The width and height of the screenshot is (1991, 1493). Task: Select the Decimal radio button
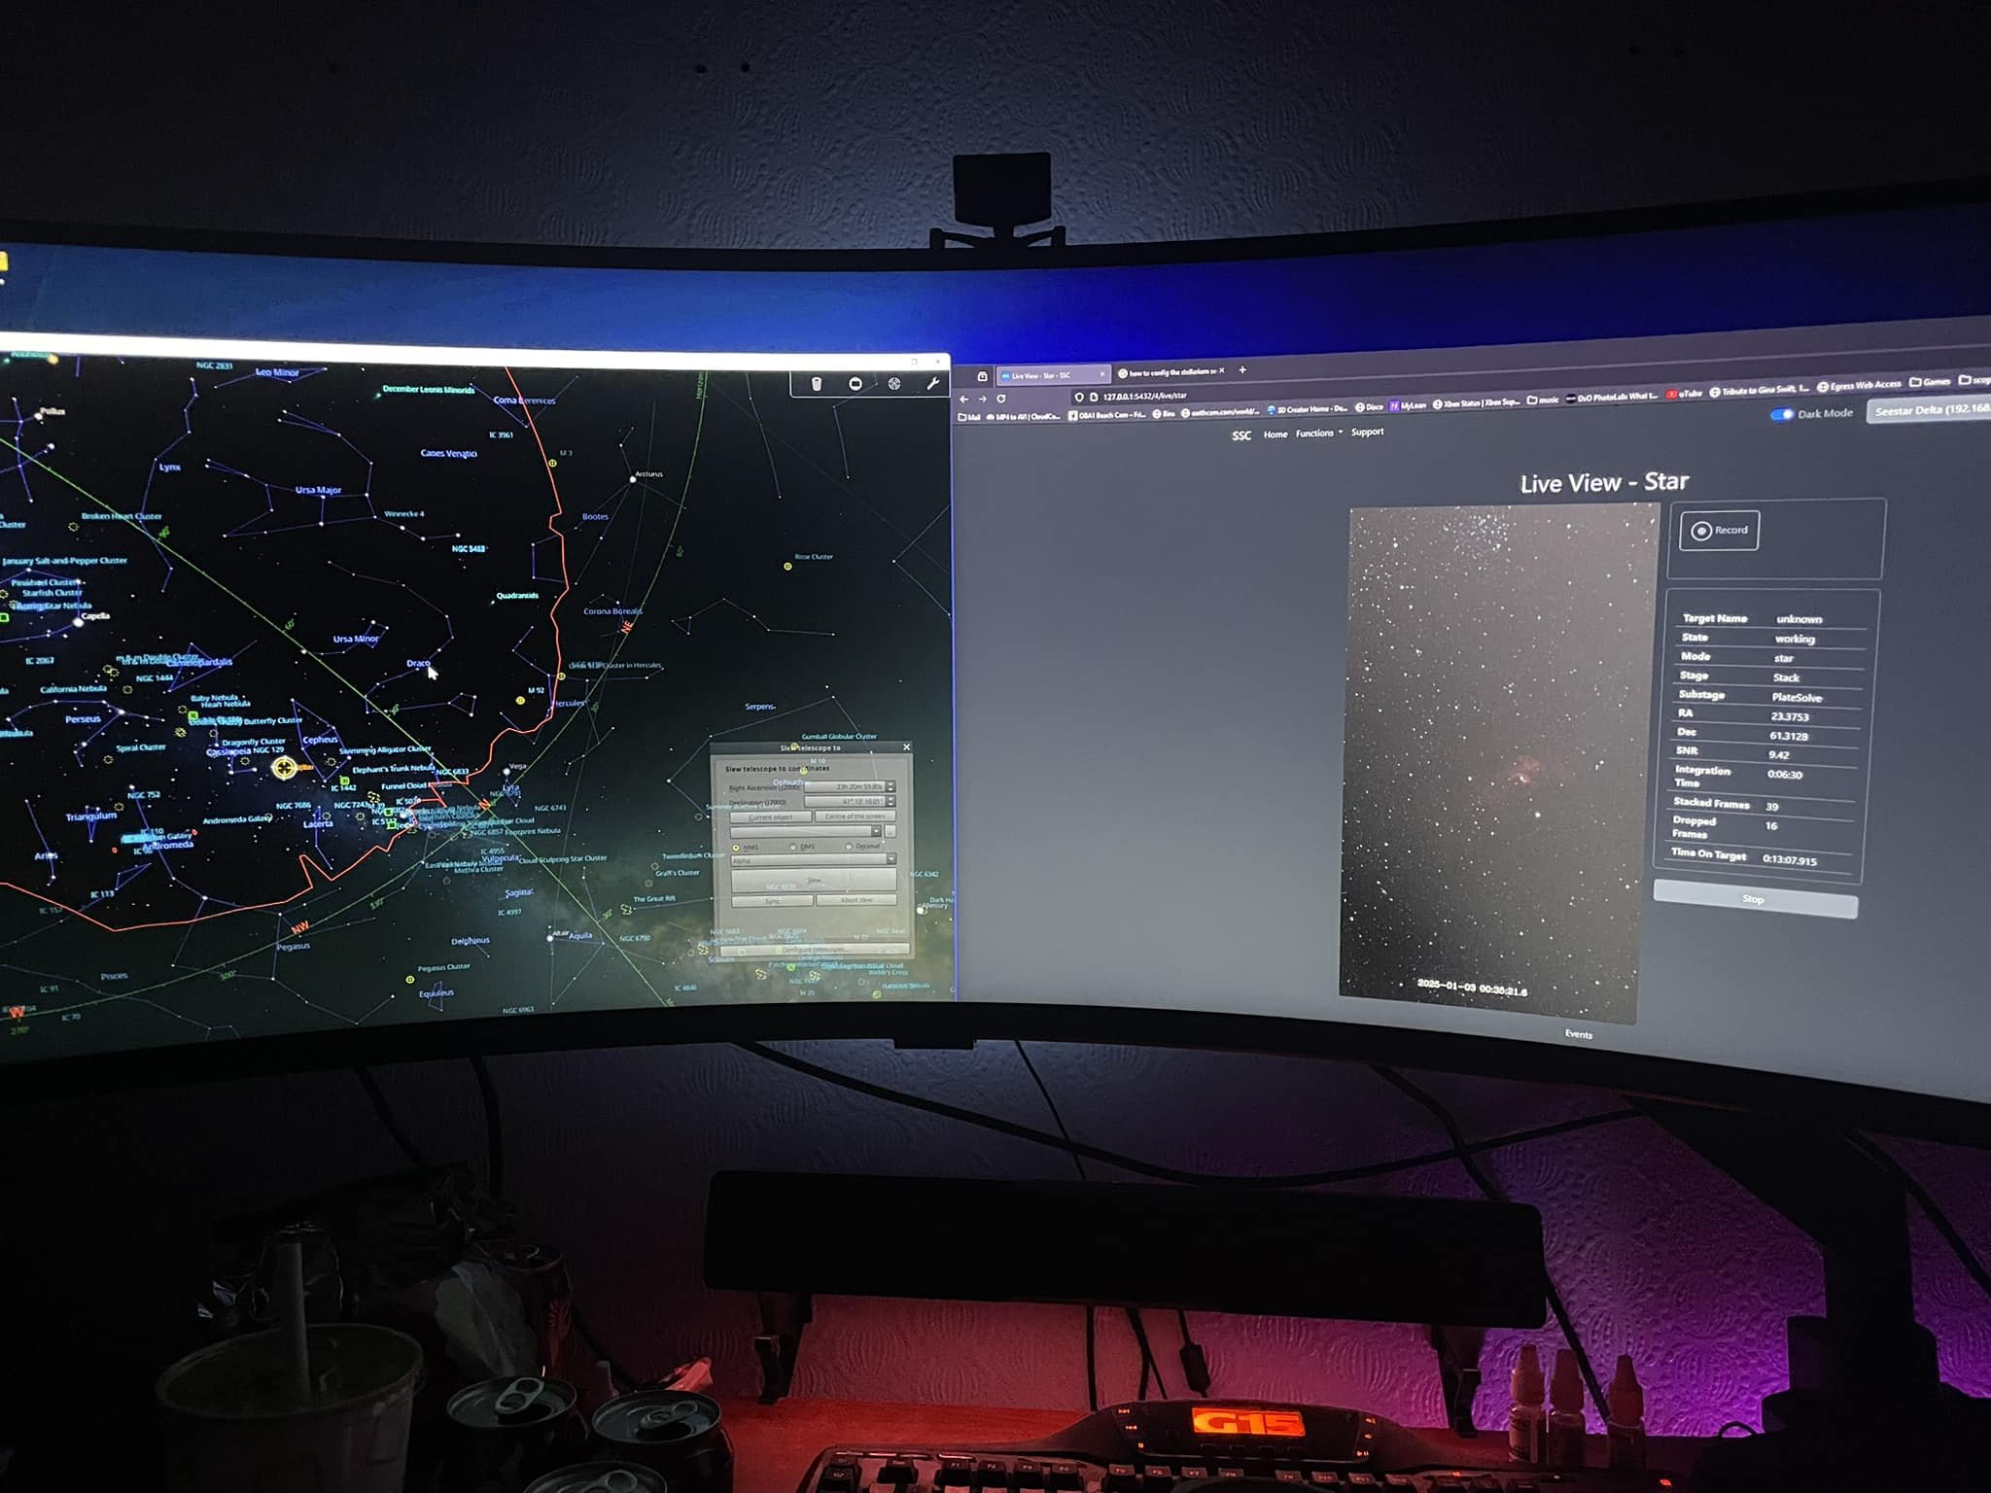pos(849,846)
